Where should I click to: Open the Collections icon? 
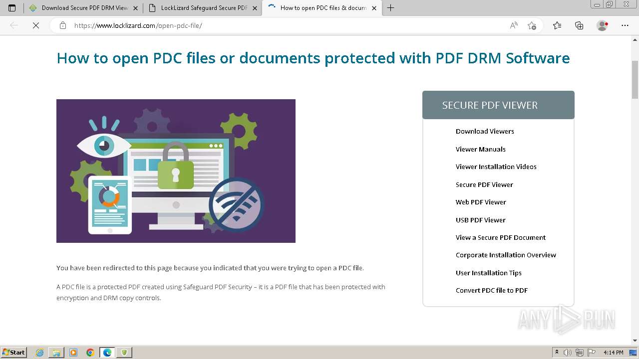[x=579, y=25]
